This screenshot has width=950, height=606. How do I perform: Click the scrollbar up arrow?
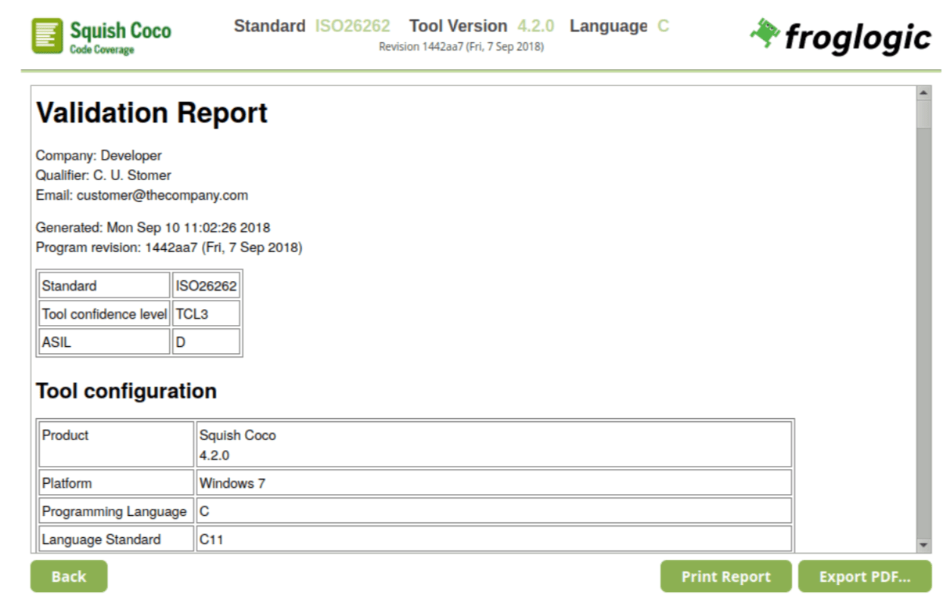click(923, 93)
